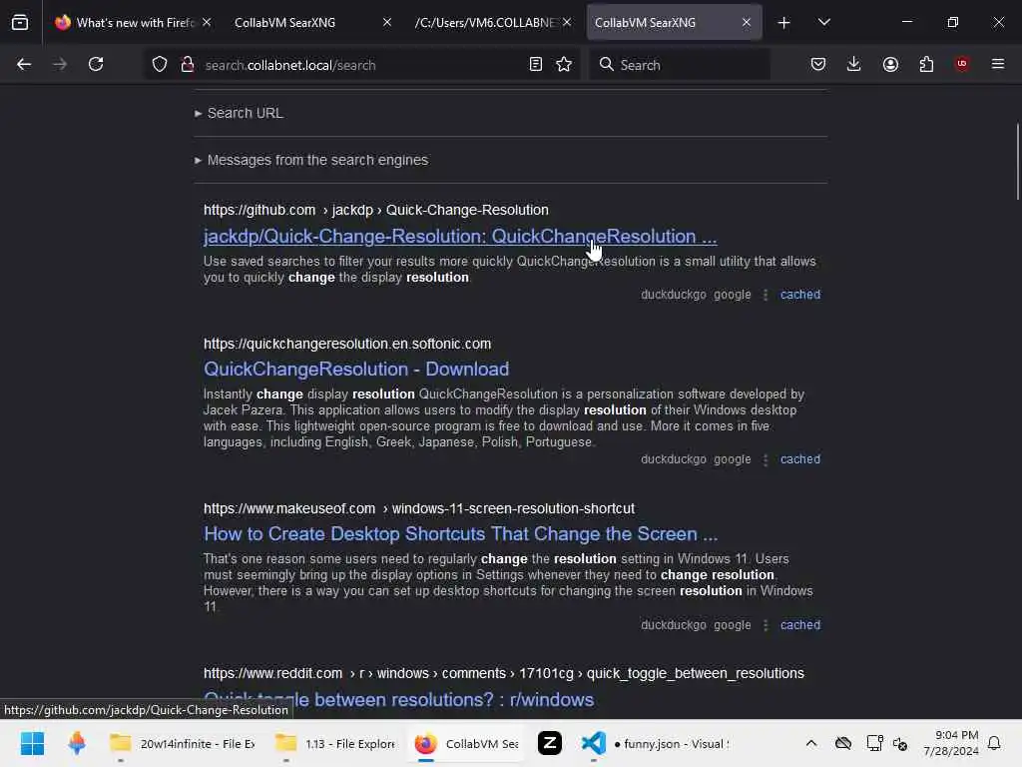The image size is (1022, 767).
Task: Open clock showing 9:04 PM
Action: (951, 743)
